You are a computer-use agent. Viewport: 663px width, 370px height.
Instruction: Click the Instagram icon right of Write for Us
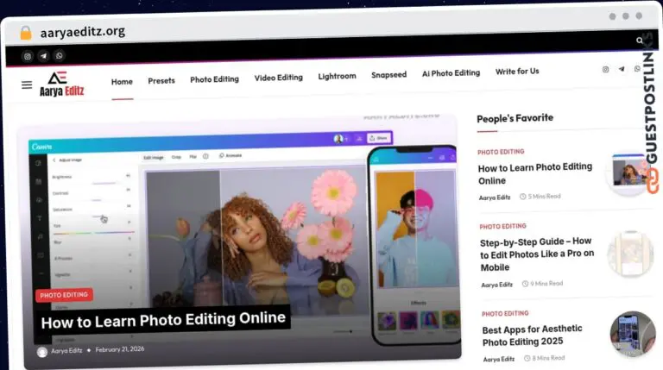pos(605,69)
